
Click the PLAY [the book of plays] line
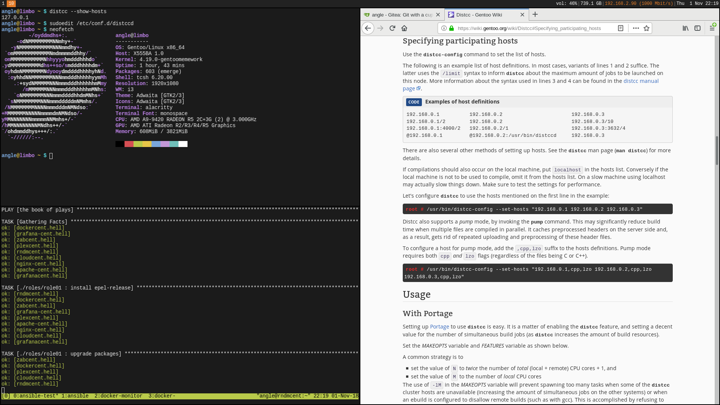tap(180, 210)
